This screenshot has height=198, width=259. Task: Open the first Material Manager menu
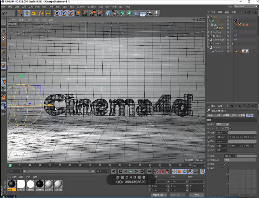coord(14,177)
